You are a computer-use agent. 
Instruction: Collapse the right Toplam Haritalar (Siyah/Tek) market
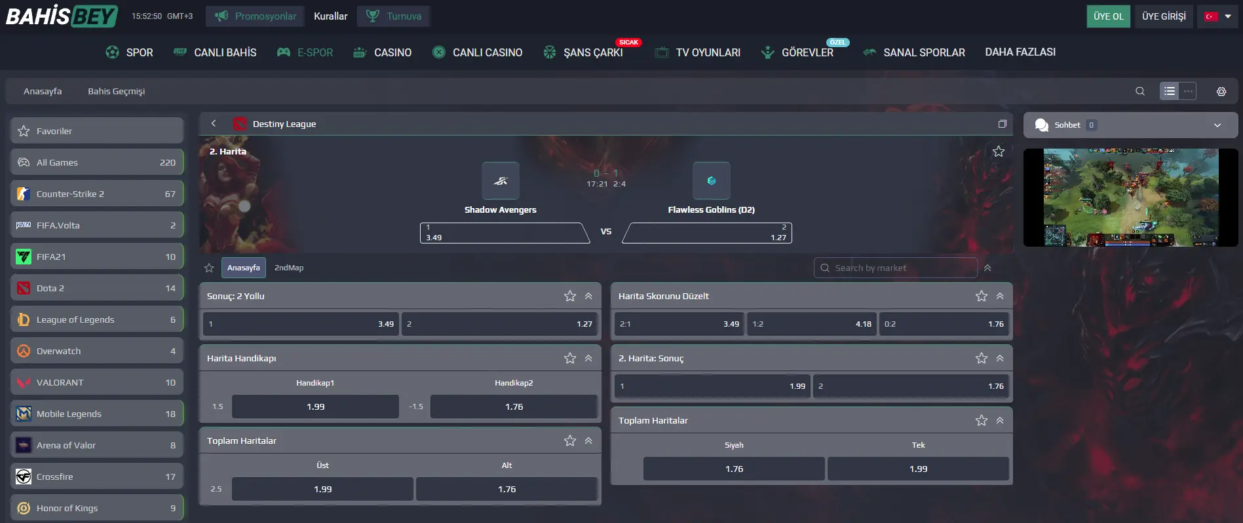pos(1000,420)
